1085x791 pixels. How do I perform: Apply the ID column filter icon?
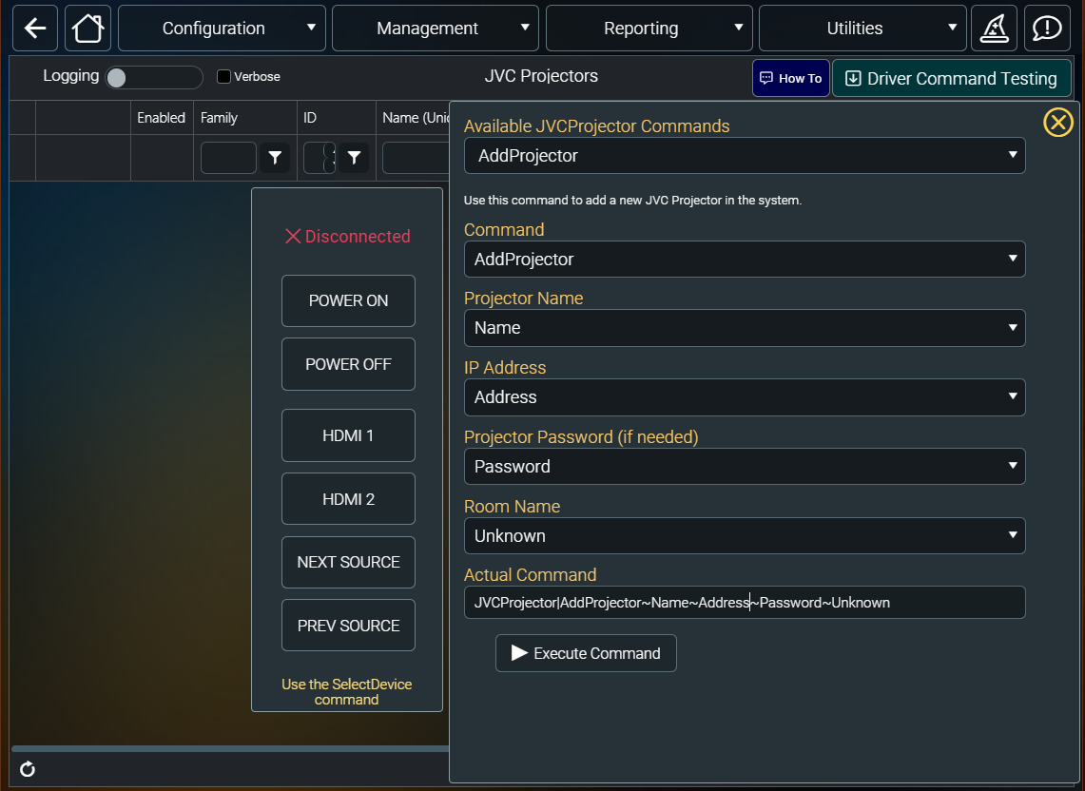point(354,158)
